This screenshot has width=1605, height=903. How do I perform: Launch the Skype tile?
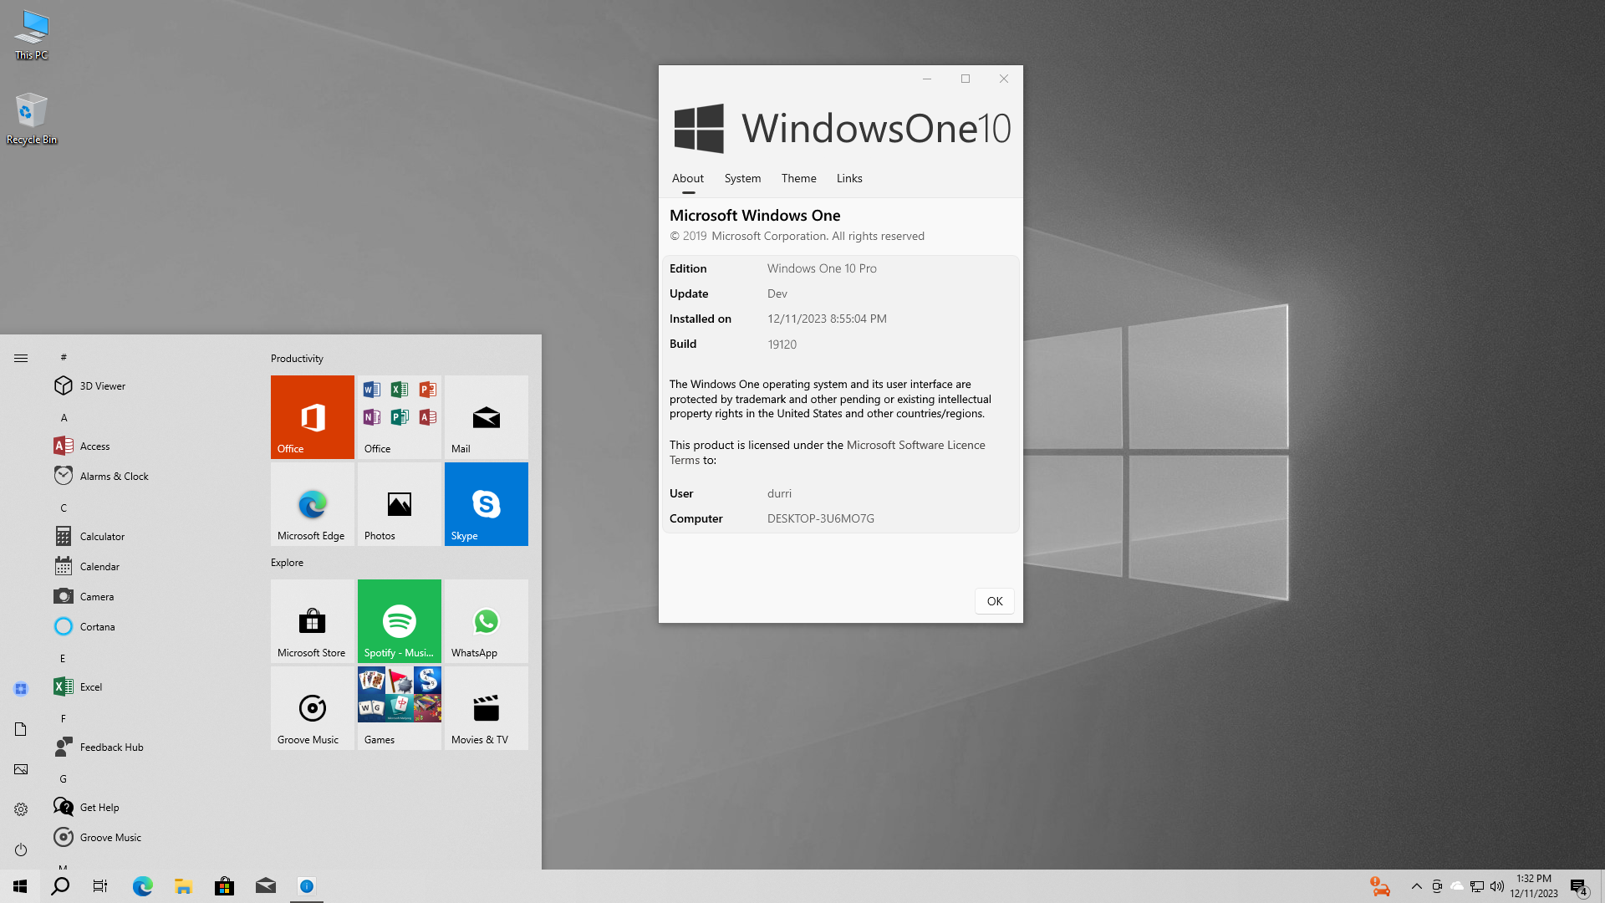point(486,503)
